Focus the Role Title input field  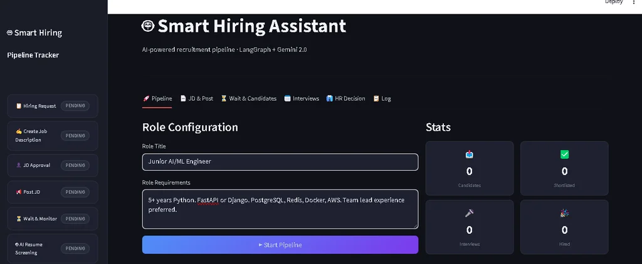(x=280, y=162)
